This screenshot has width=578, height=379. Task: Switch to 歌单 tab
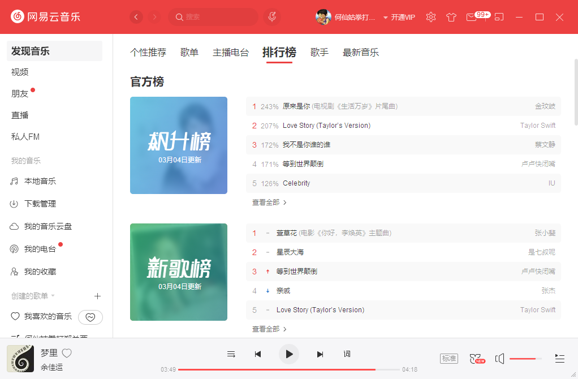[x=189, y=53]
